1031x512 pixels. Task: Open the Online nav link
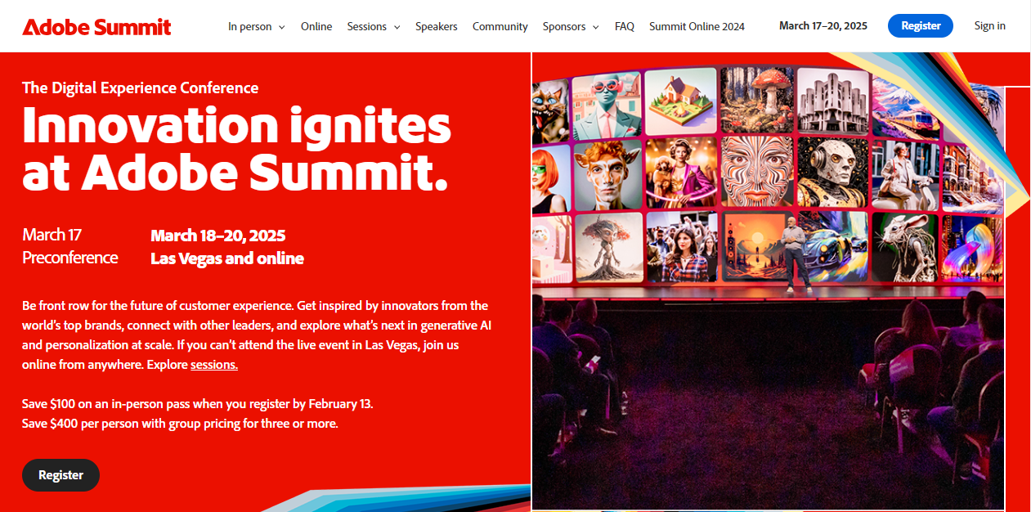[x=316, y=26]
